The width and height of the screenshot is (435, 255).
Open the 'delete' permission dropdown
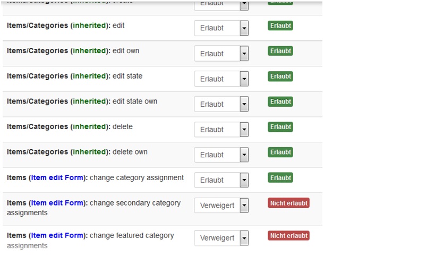tap(221, 129)
